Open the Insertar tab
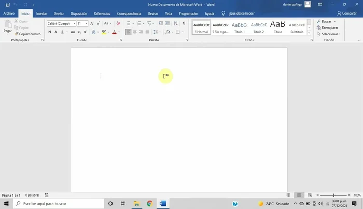 [x=41, y=13]
